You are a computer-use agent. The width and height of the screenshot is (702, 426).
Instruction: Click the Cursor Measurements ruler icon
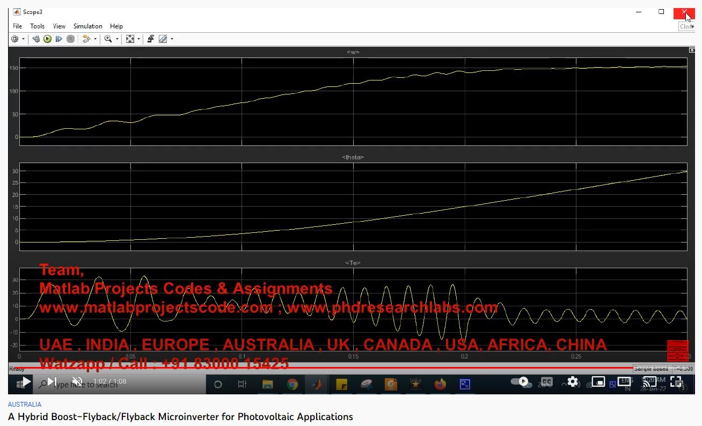(163, 39)
